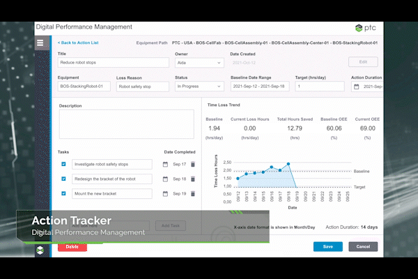418x279 pixels.
Task: Click the Title field Reduce robot stops
Action: point(114,63)
